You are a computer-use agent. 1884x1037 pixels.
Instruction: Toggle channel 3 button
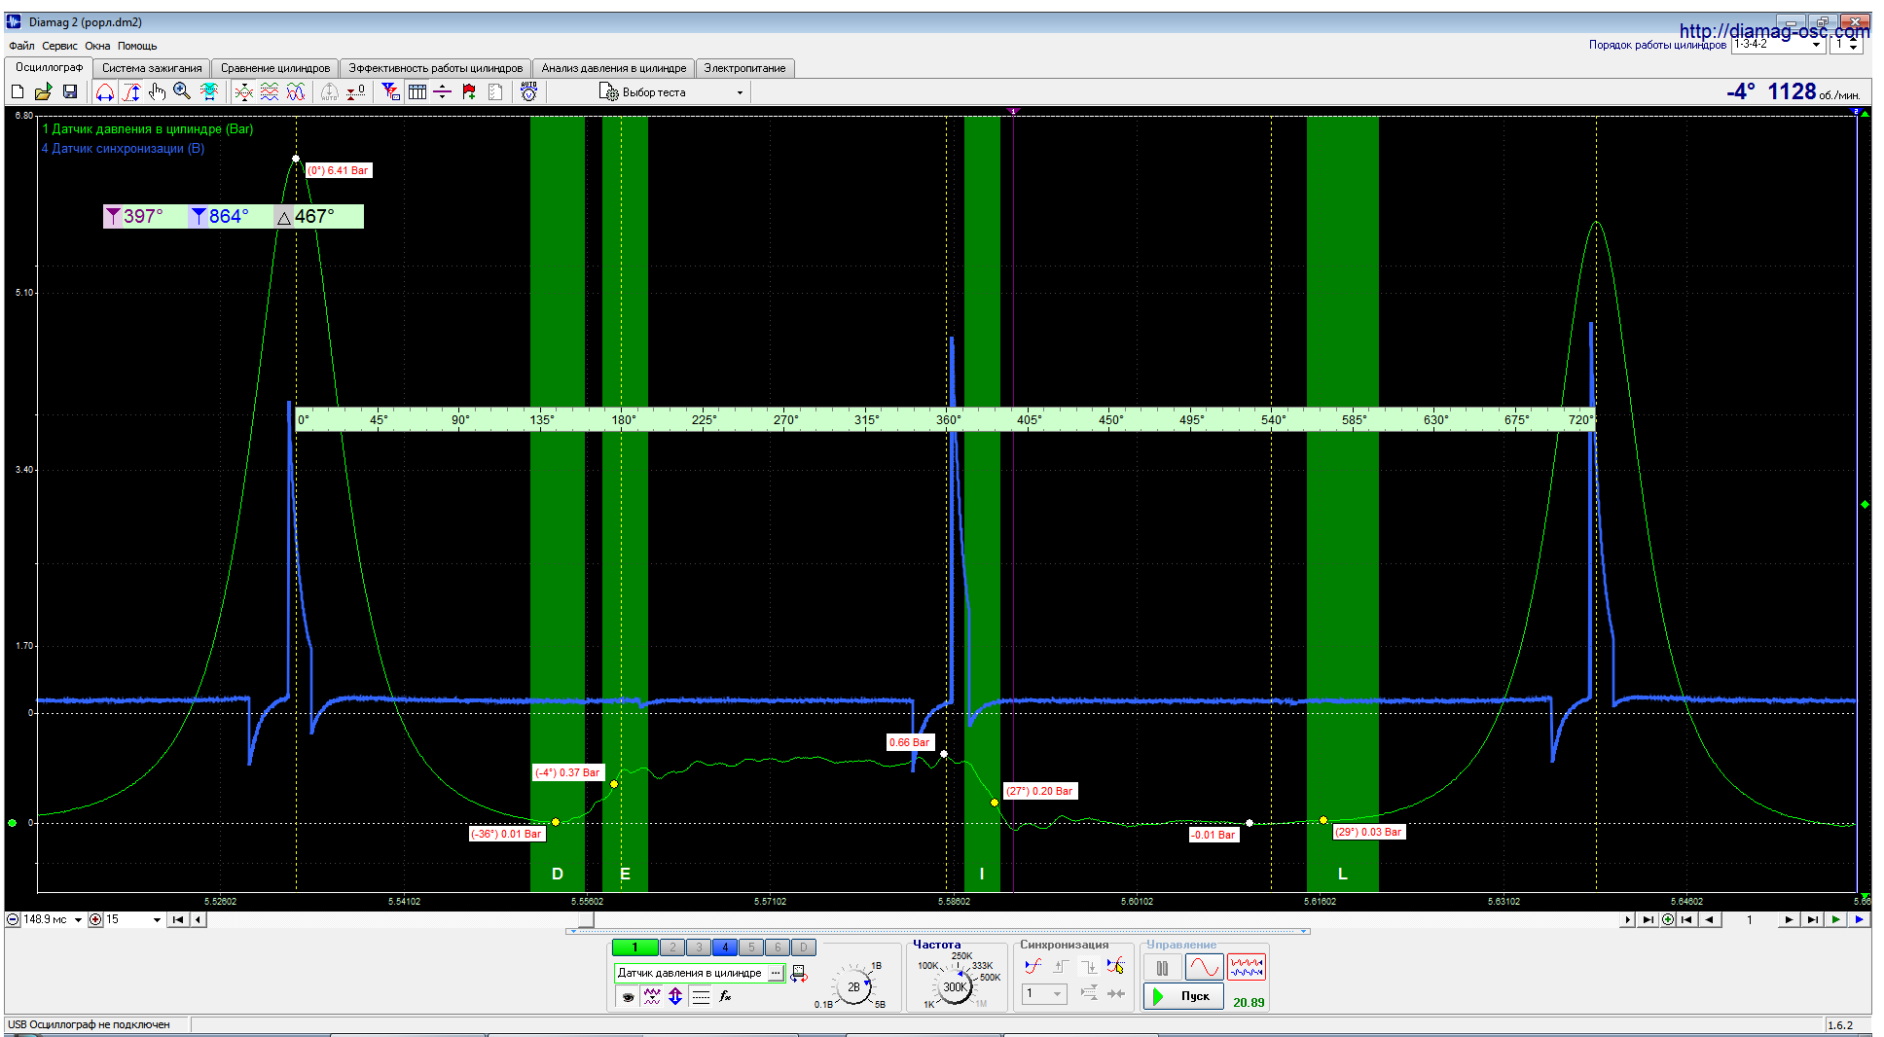pyautogui.click(x=699, y=948)
